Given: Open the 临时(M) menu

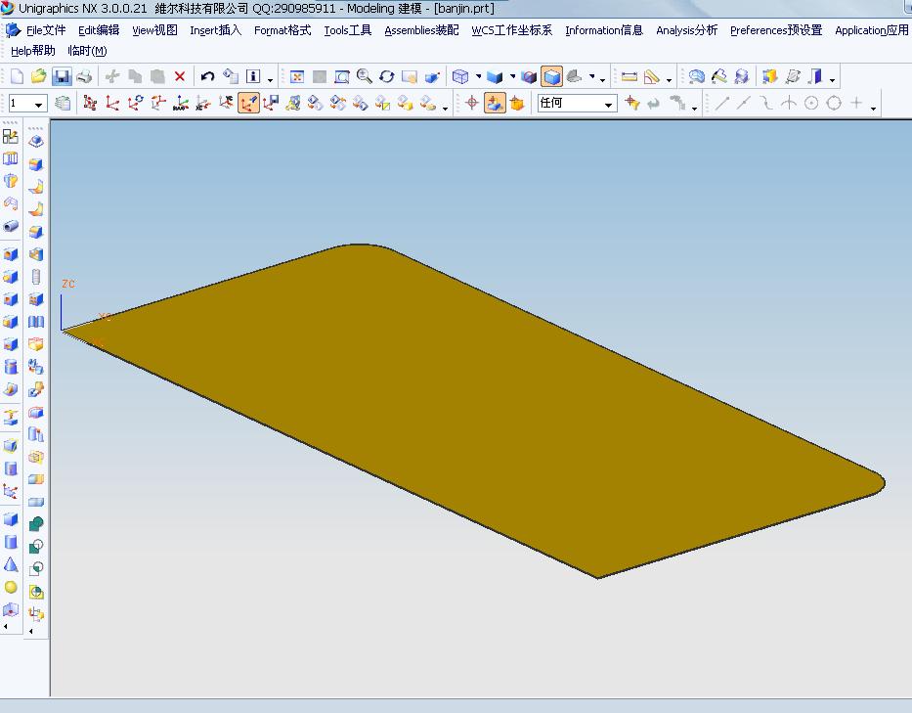Looking at the screenshot, I should pos(87,51).
